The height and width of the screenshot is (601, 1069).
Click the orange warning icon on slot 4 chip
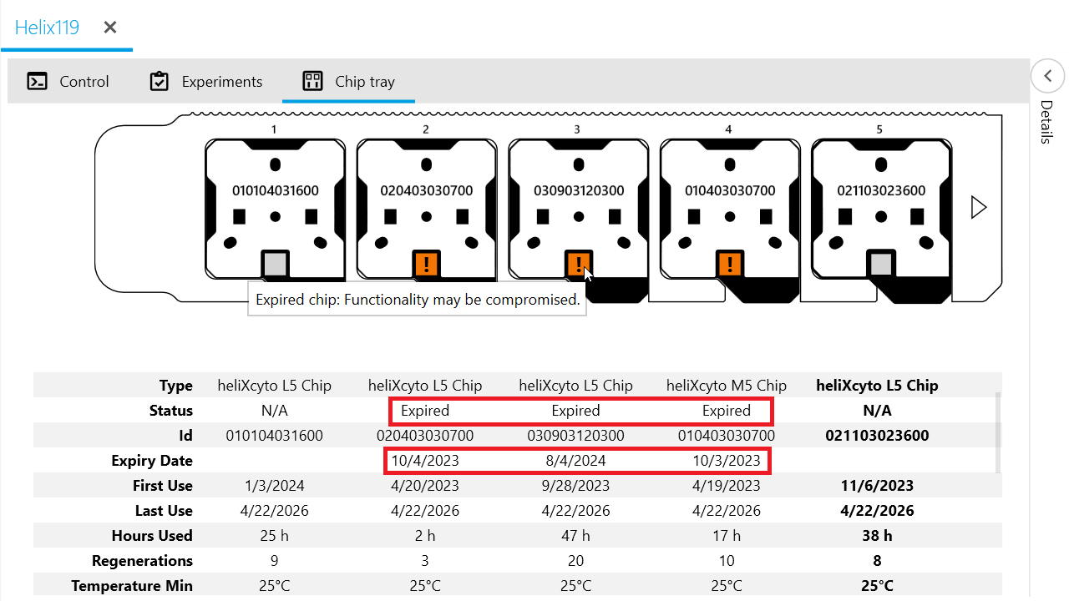pyautogui.click(x=730, y=265)
